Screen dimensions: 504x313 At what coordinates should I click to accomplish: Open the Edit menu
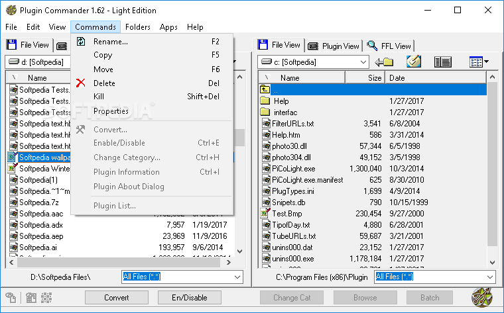33,27
